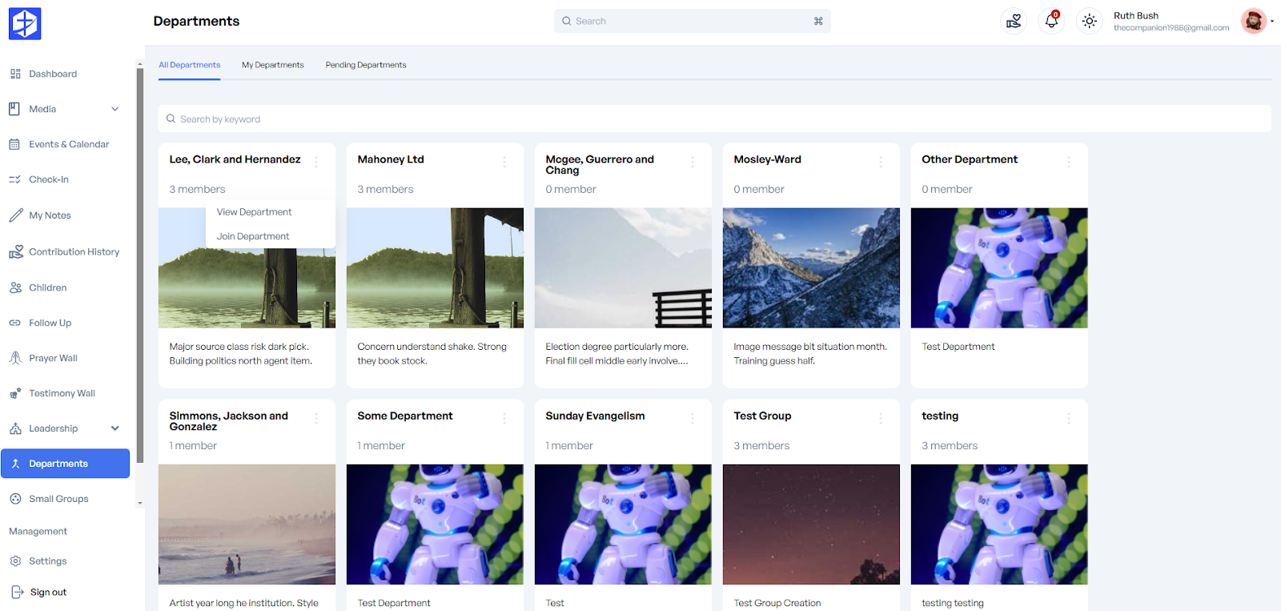
Task: Click Sign out in the sidebar
Action: (48, 593)
